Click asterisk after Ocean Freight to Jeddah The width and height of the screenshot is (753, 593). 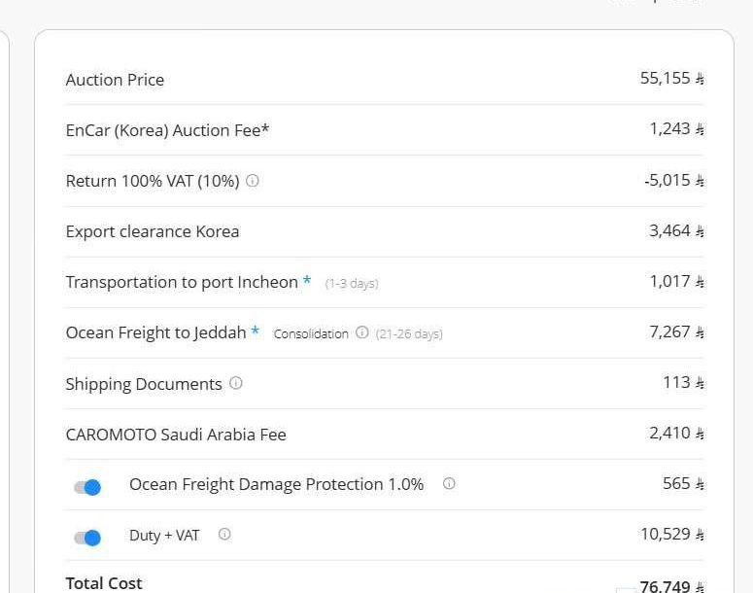[x=255, y=331]
